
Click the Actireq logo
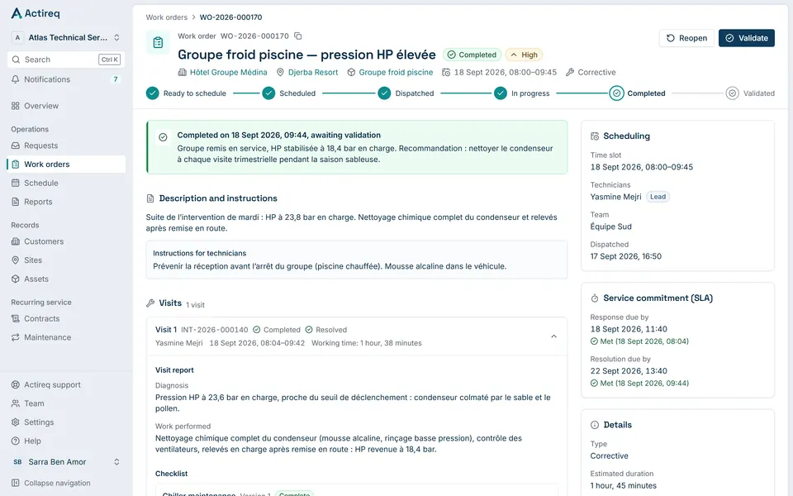click(x=36, y=13)
